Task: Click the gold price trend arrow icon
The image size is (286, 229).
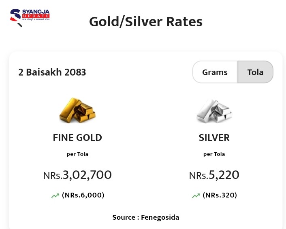Action: click(55, 196)
